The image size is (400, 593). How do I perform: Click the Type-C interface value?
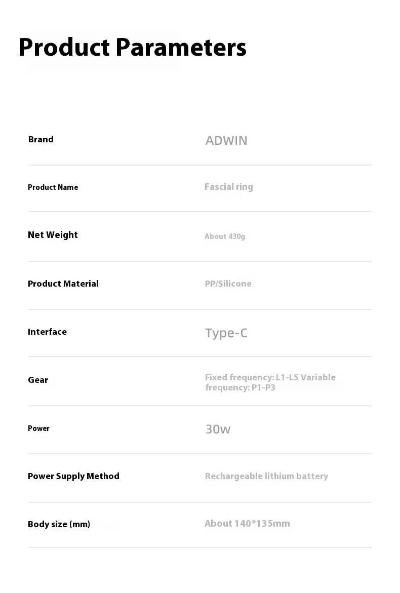click(226, 333)
